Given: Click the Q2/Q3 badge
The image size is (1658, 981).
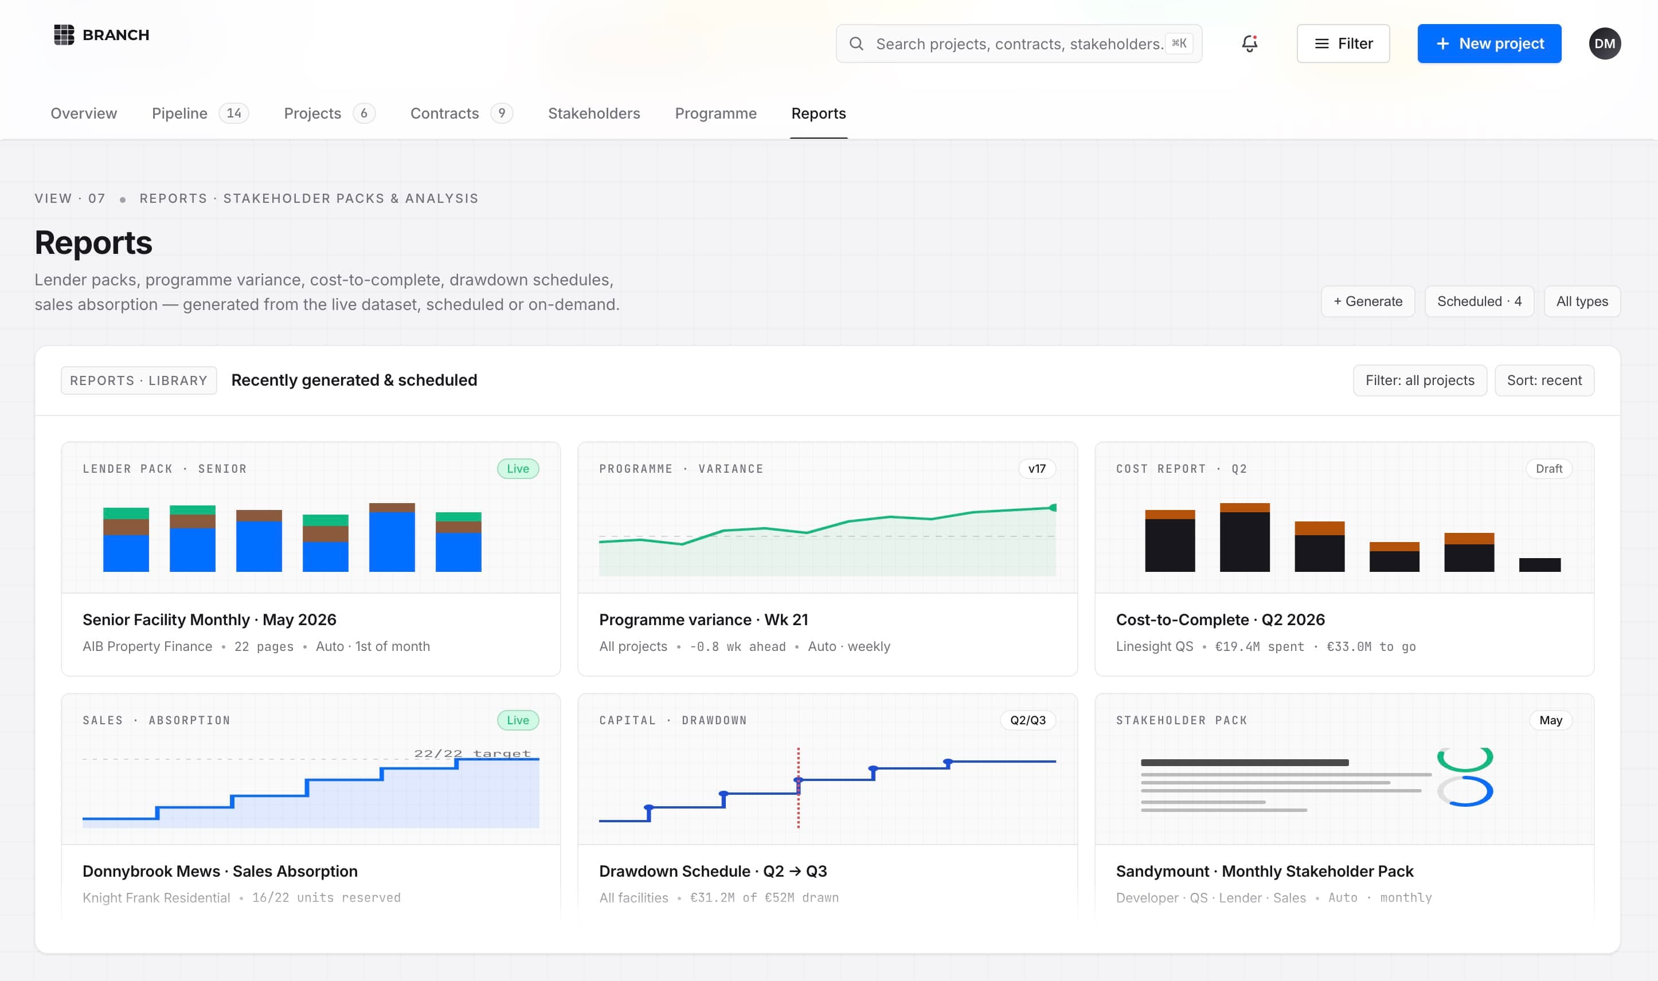Looking at the screenshot, I should (1028, 720).
